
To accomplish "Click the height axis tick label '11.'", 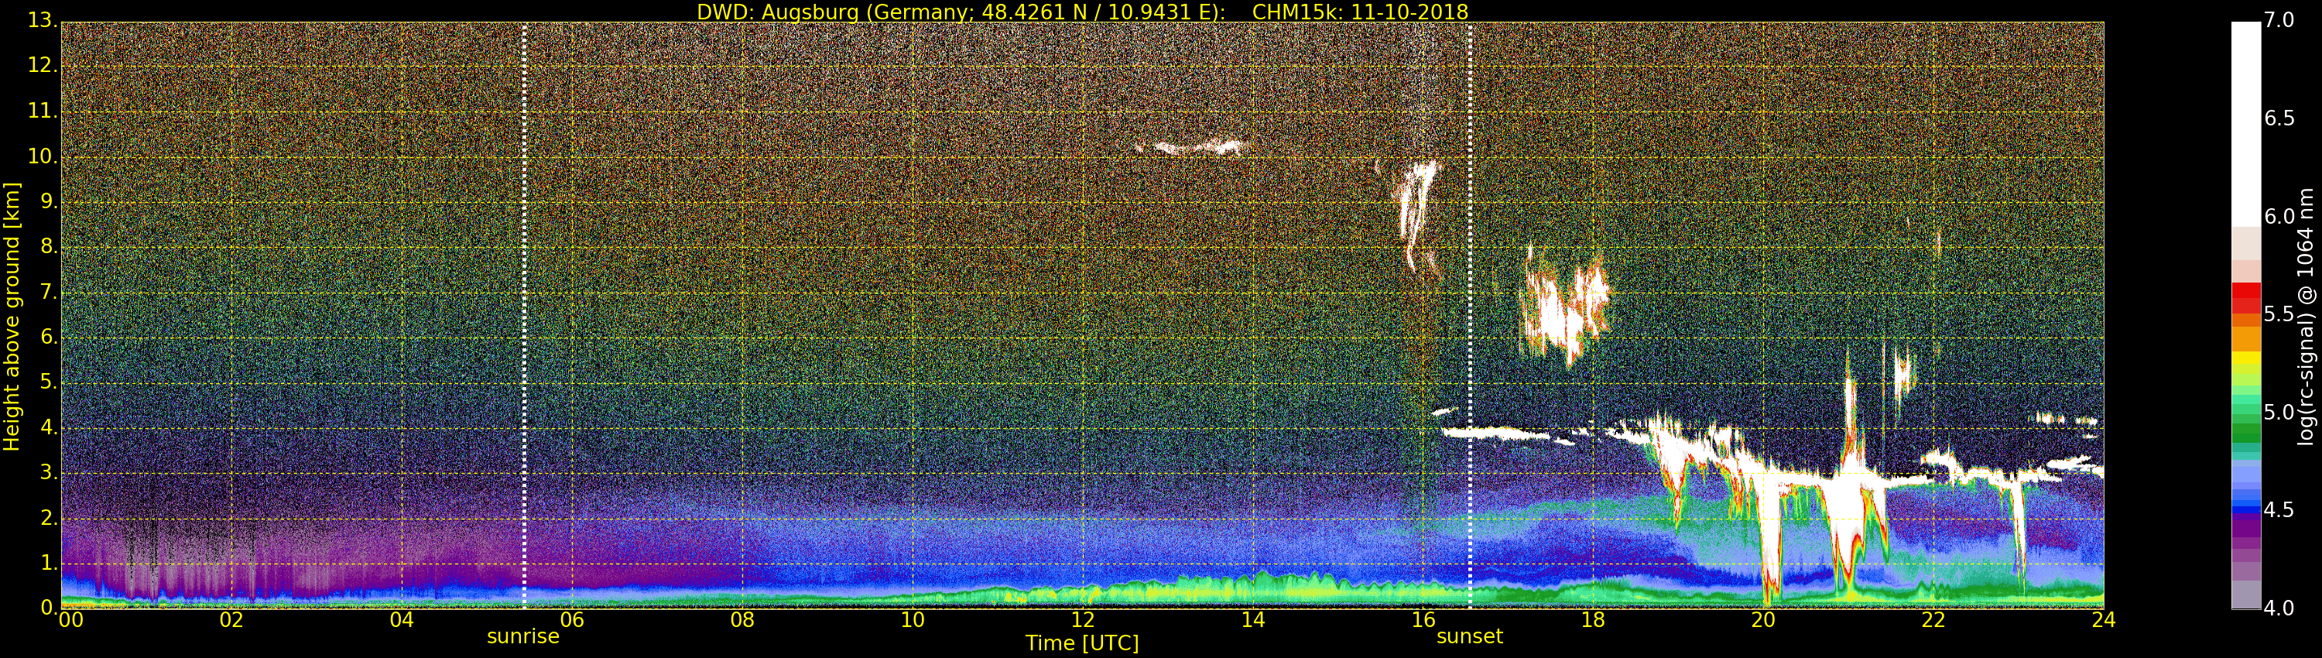I will click(x=43, y=111).
